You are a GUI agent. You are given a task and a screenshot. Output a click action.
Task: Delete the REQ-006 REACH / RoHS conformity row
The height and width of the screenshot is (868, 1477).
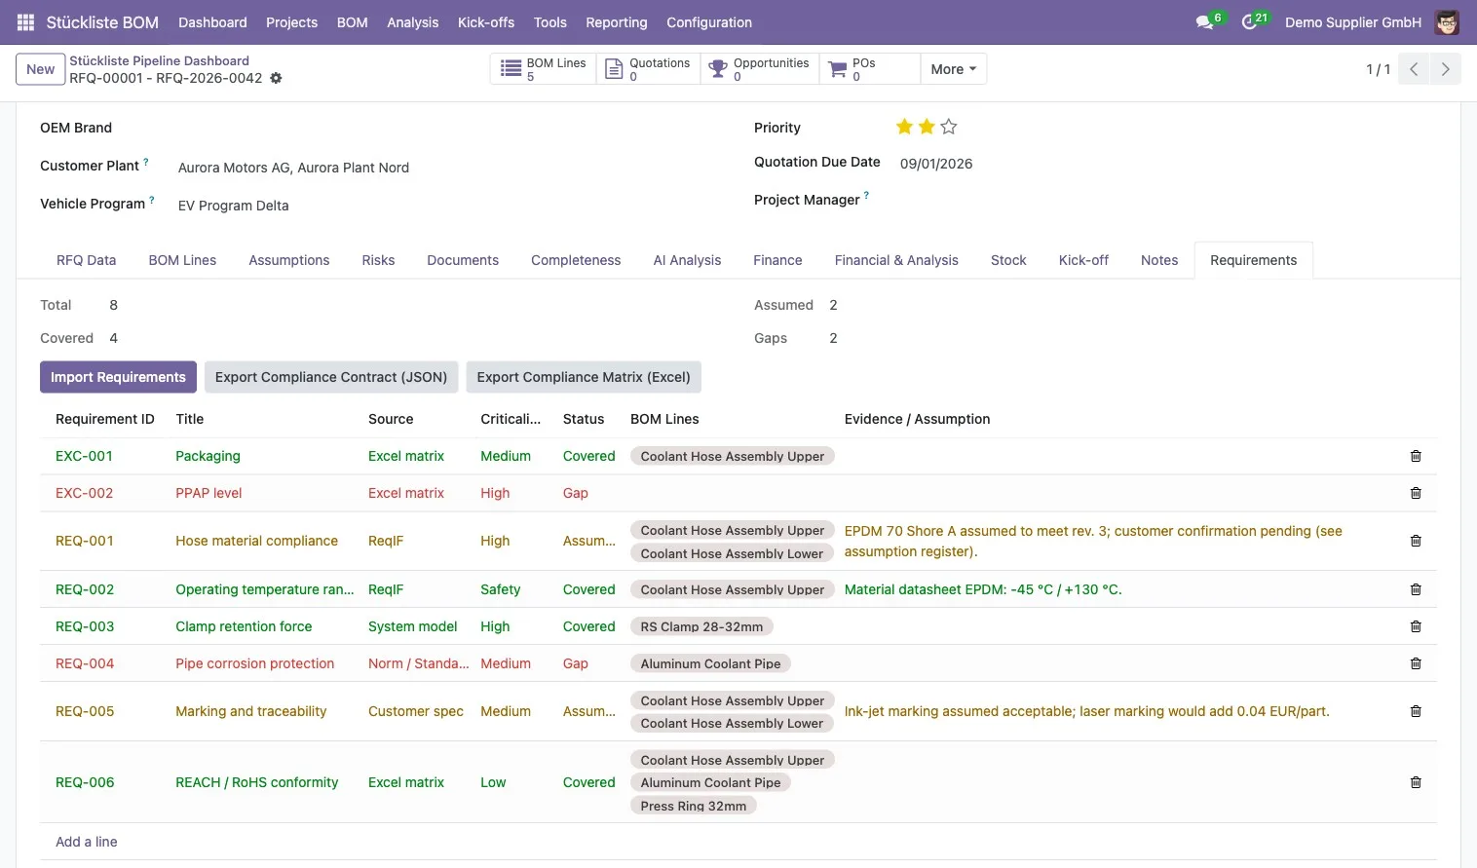[1416, 782]
